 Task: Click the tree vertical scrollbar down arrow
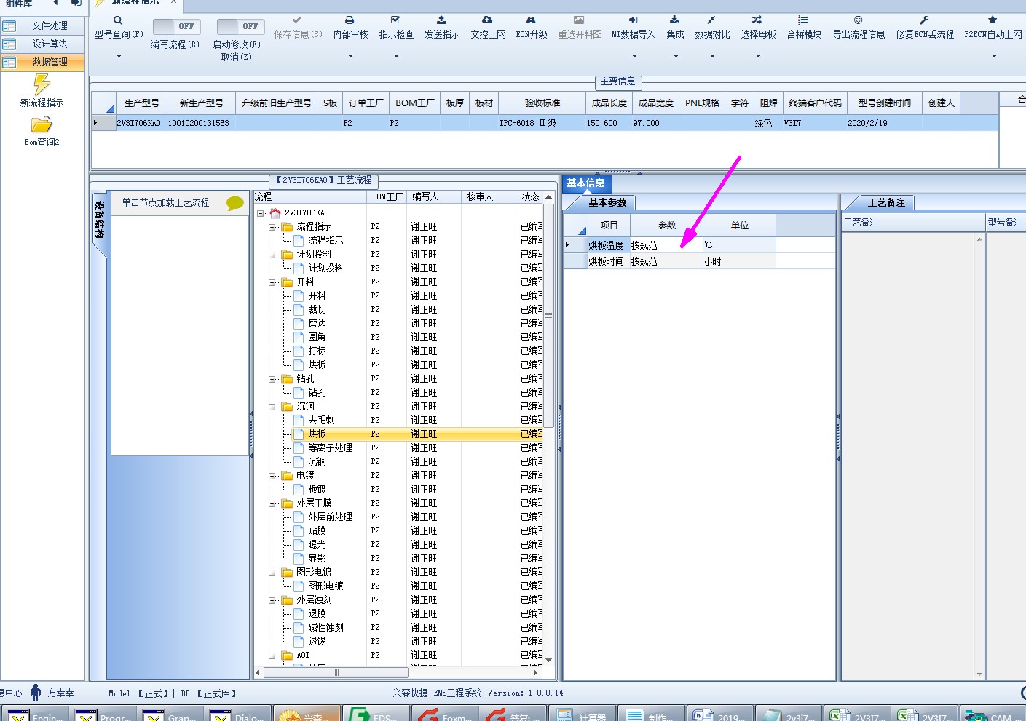coord(549,660)
